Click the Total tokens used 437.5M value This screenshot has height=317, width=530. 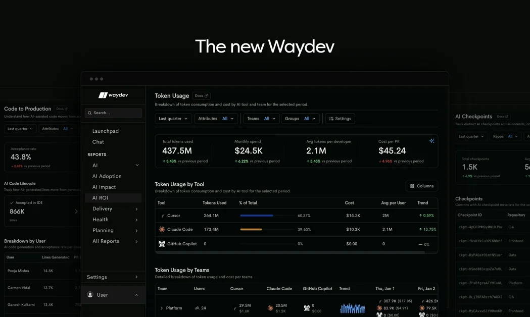pyautogui.click(x=177, y=151)
